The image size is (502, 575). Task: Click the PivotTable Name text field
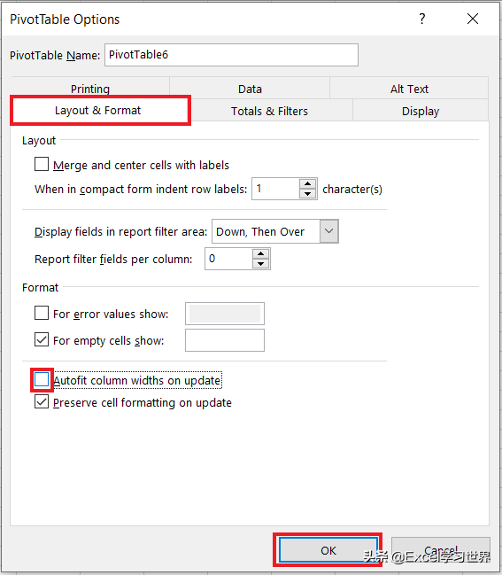coord(231,55)
